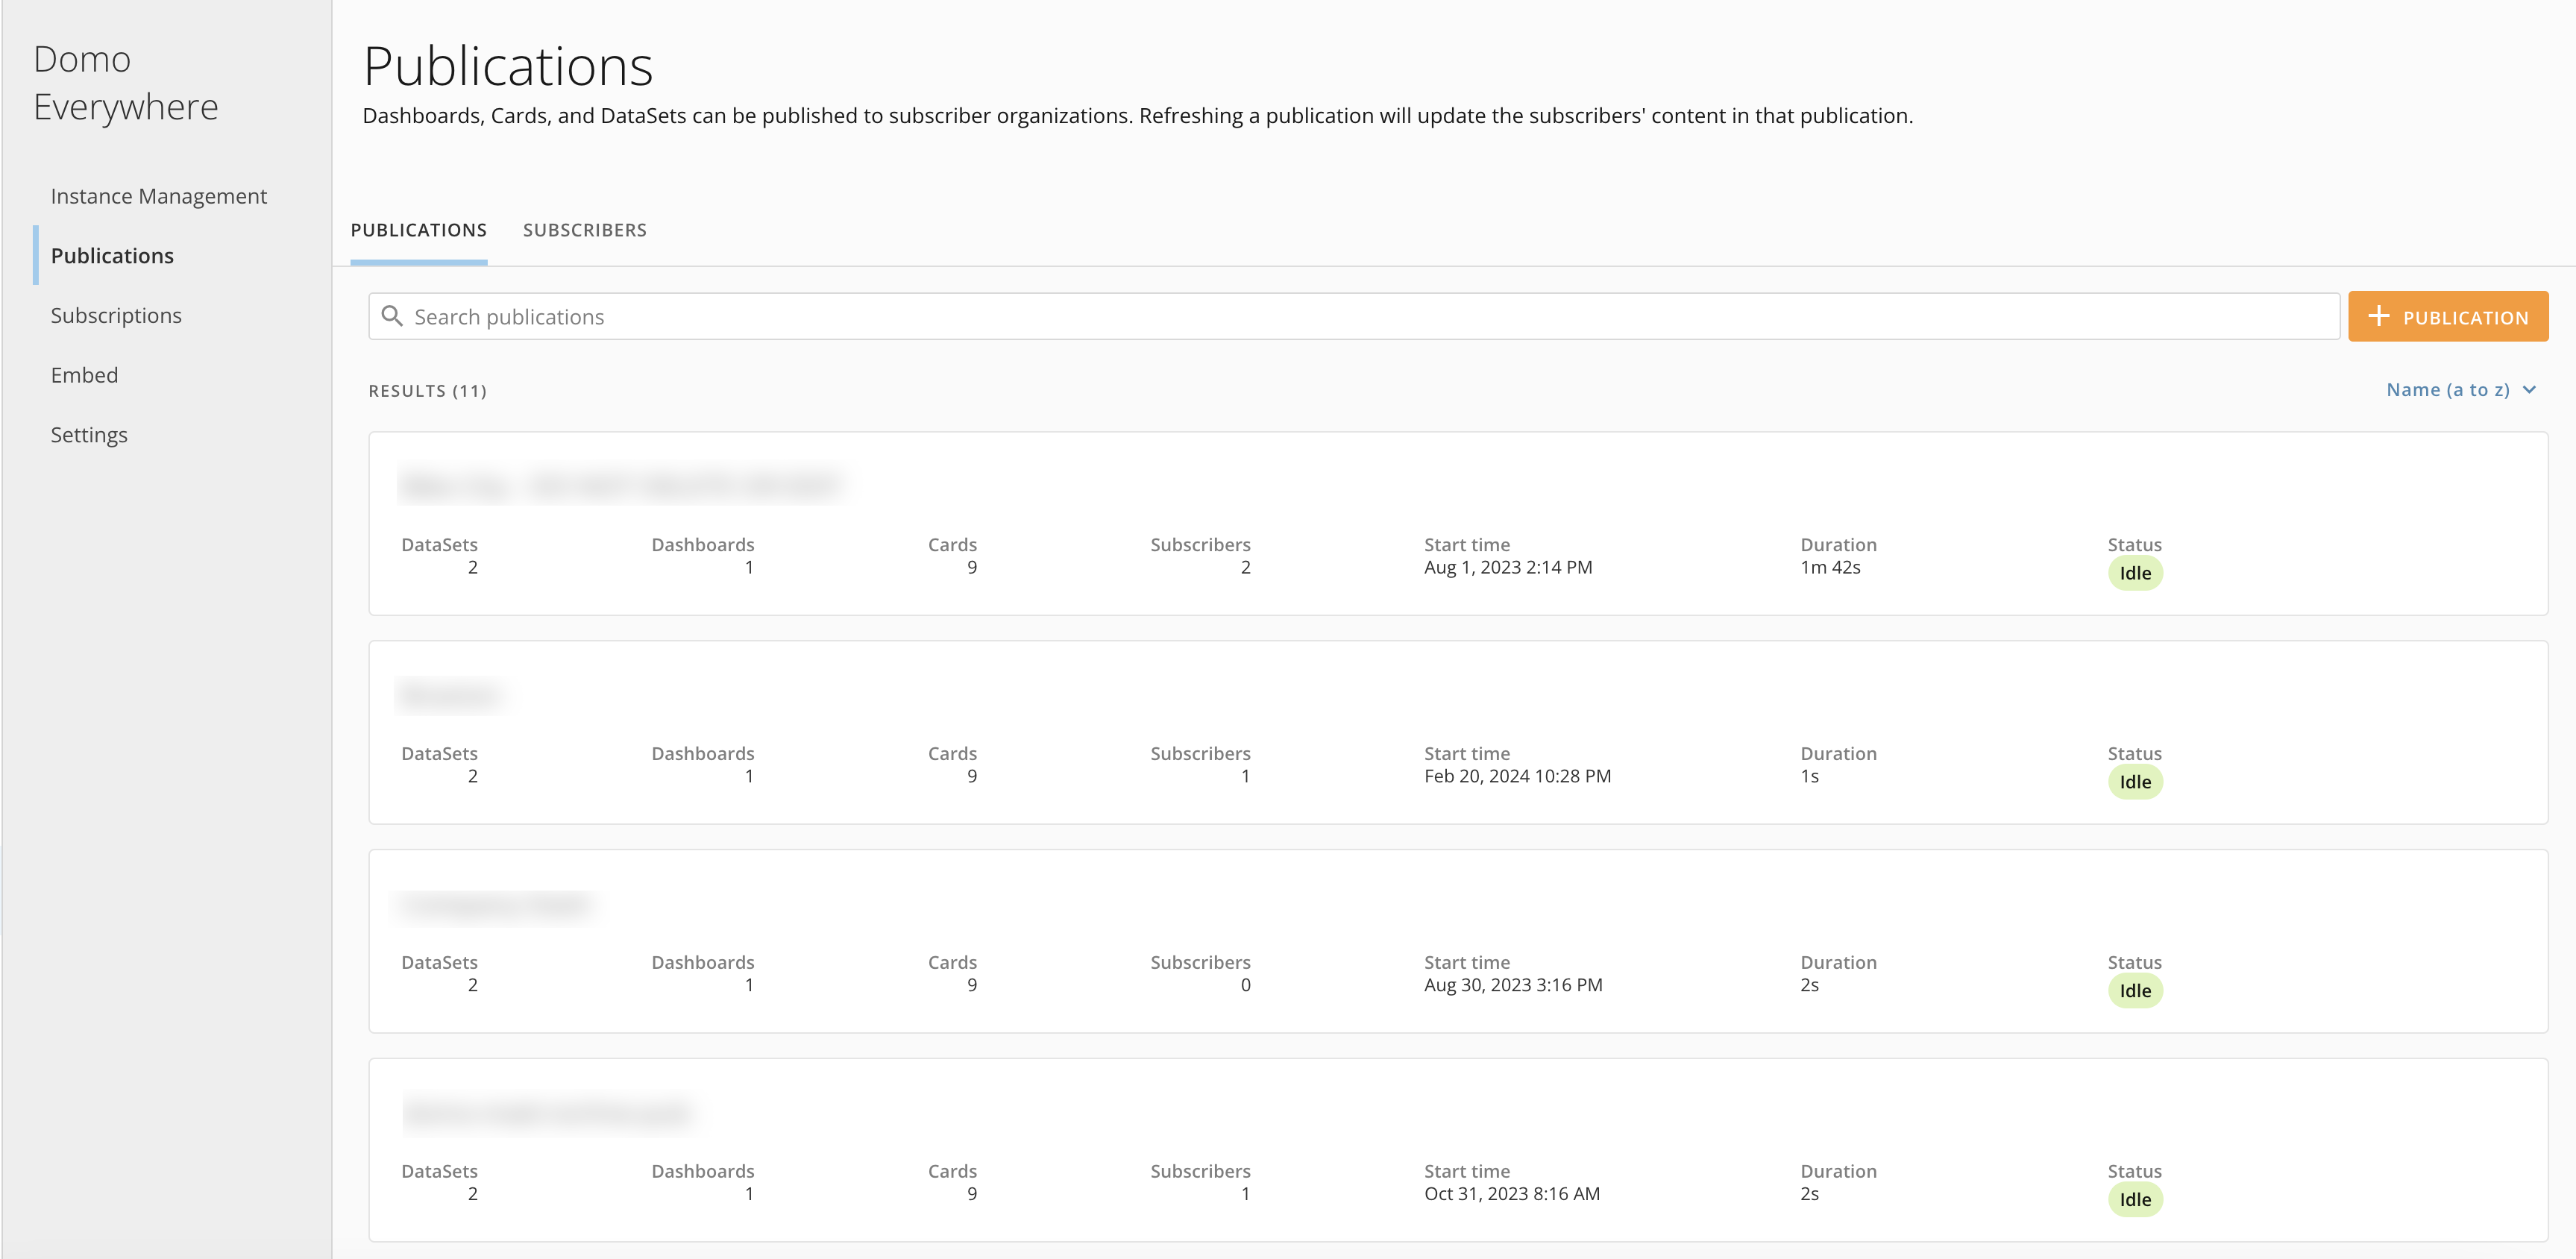Screen dimensions: 2576x1259
Task: Open Settings in the sidebar
Action: click(89, 435)
